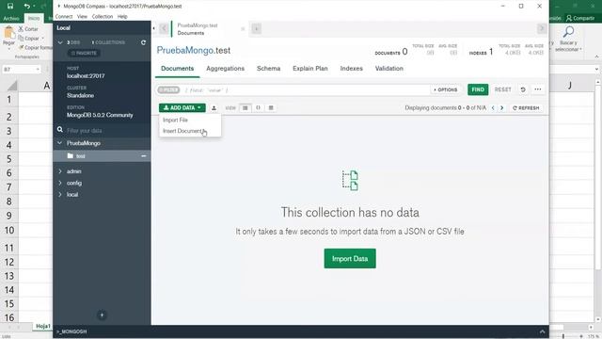
Task: Click the export collection icon
Action: (214, 108)
